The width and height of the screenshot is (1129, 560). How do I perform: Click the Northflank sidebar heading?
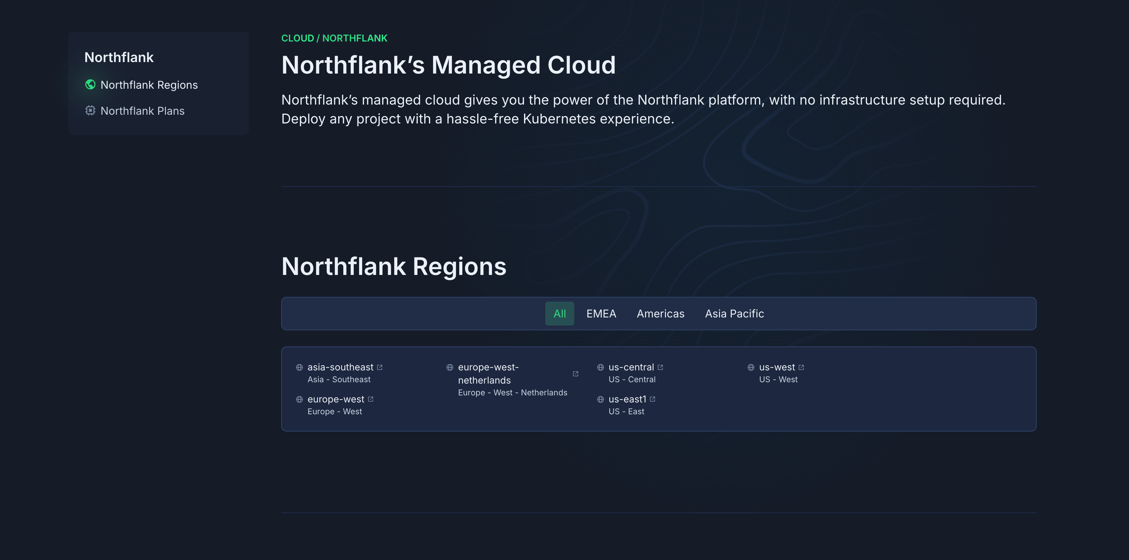point(119,57)
